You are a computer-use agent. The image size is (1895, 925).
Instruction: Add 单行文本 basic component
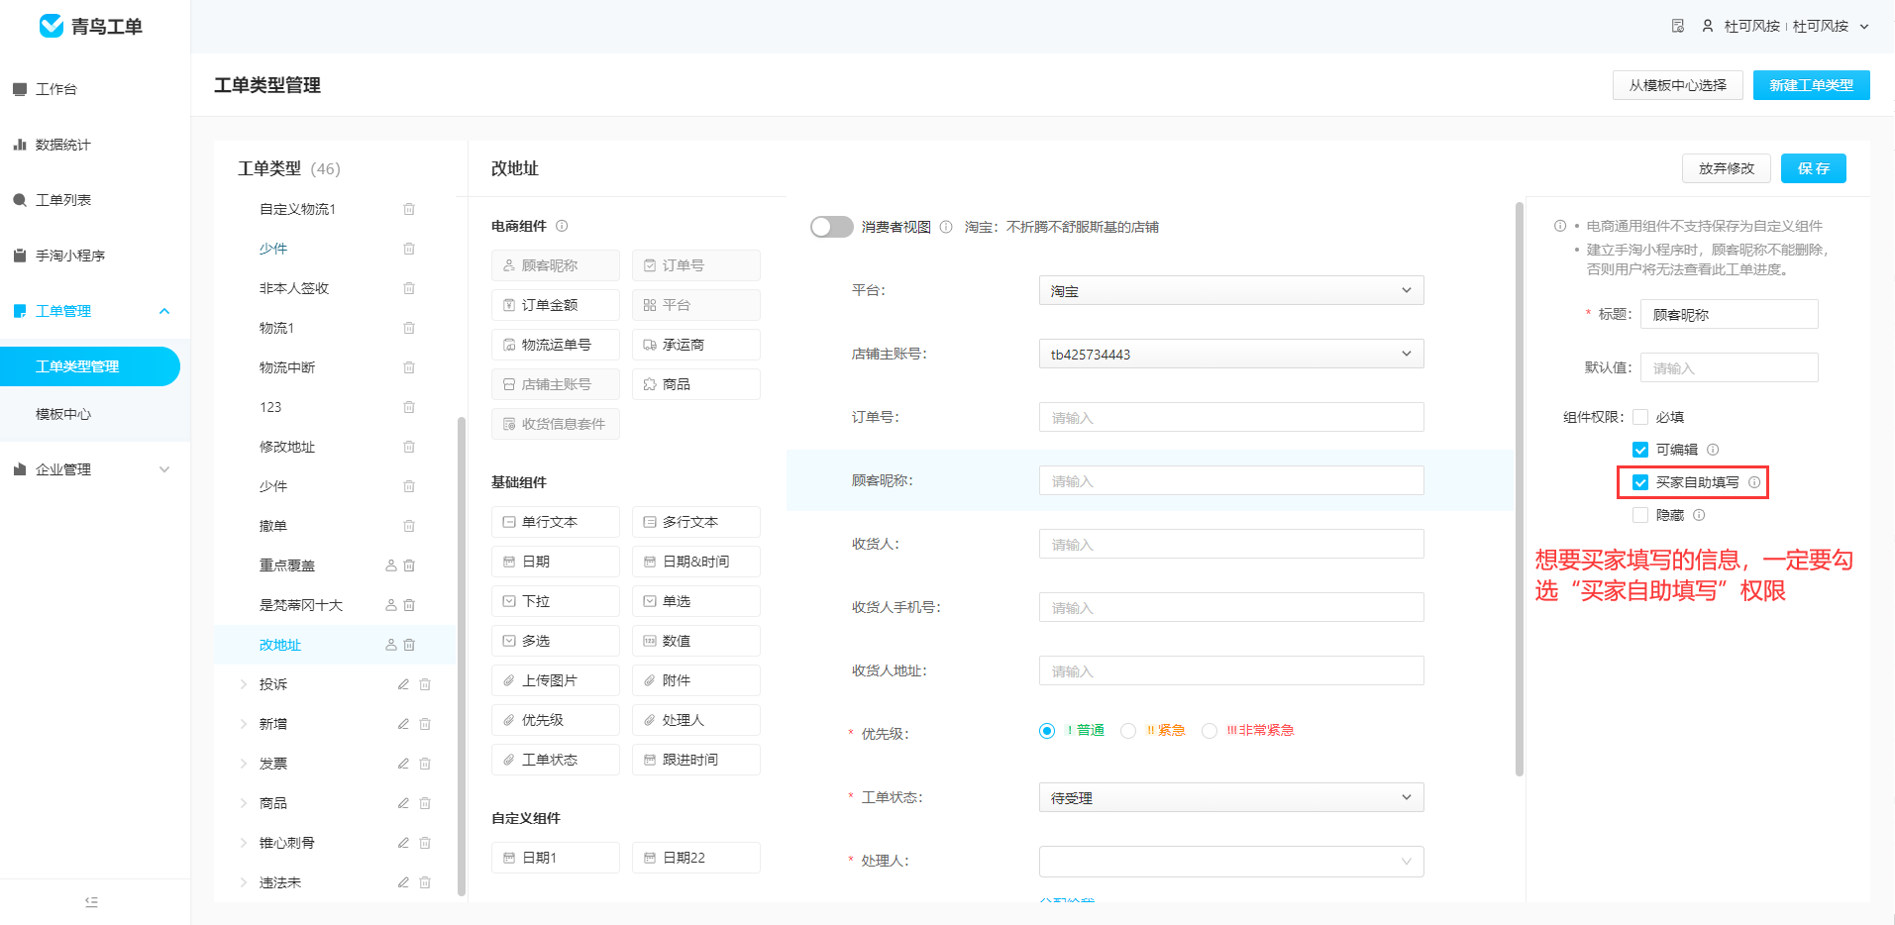coord(556,522)
